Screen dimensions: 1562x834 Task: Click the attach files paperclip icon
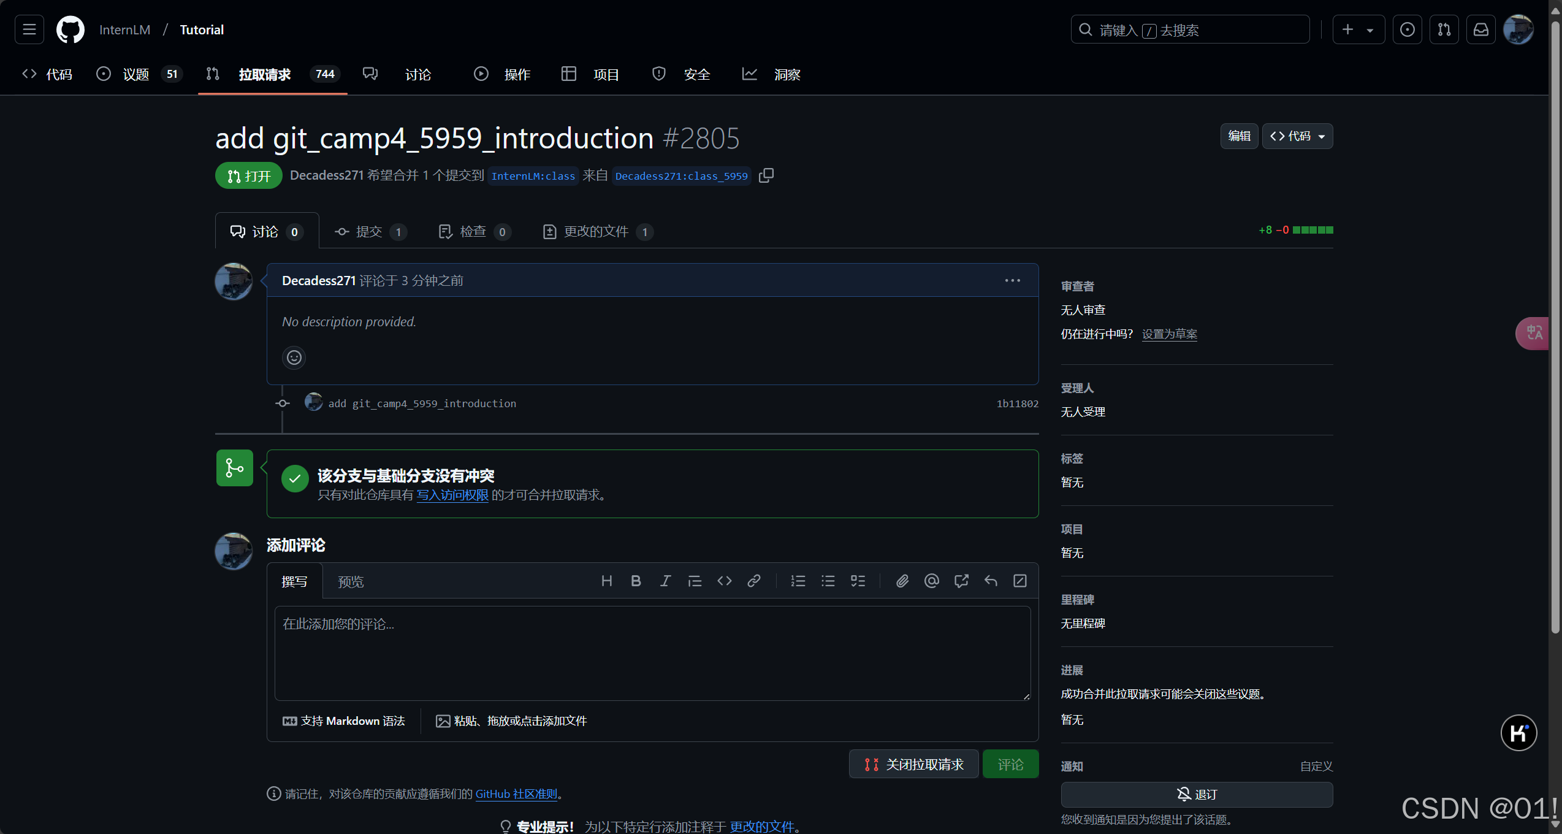pos(902,581)
